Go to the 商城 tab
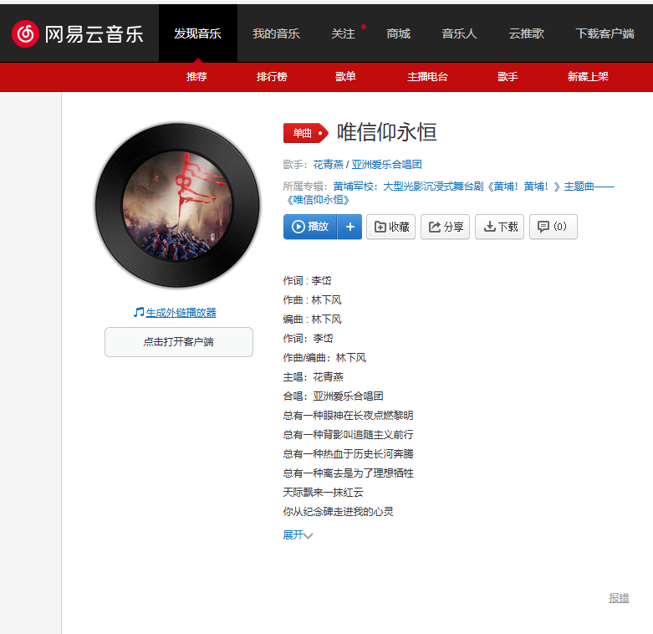 pyautogui.click(x=398, y=33)
